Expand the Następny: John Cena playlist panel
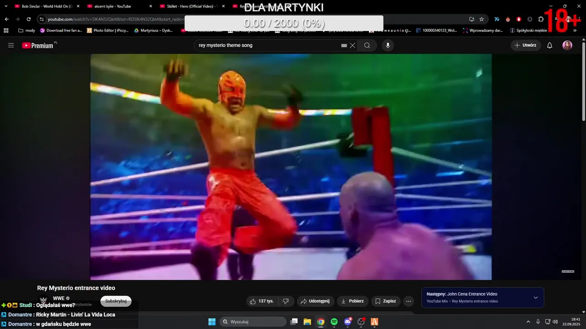 (536, 297)
